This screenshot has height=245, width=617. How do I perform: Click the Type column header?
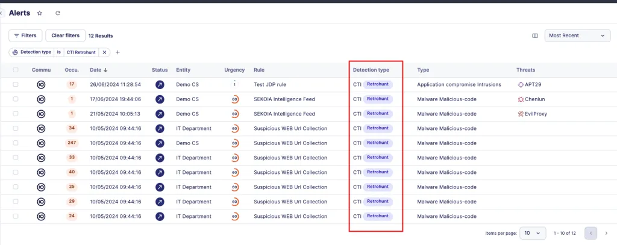click(423, 70)
